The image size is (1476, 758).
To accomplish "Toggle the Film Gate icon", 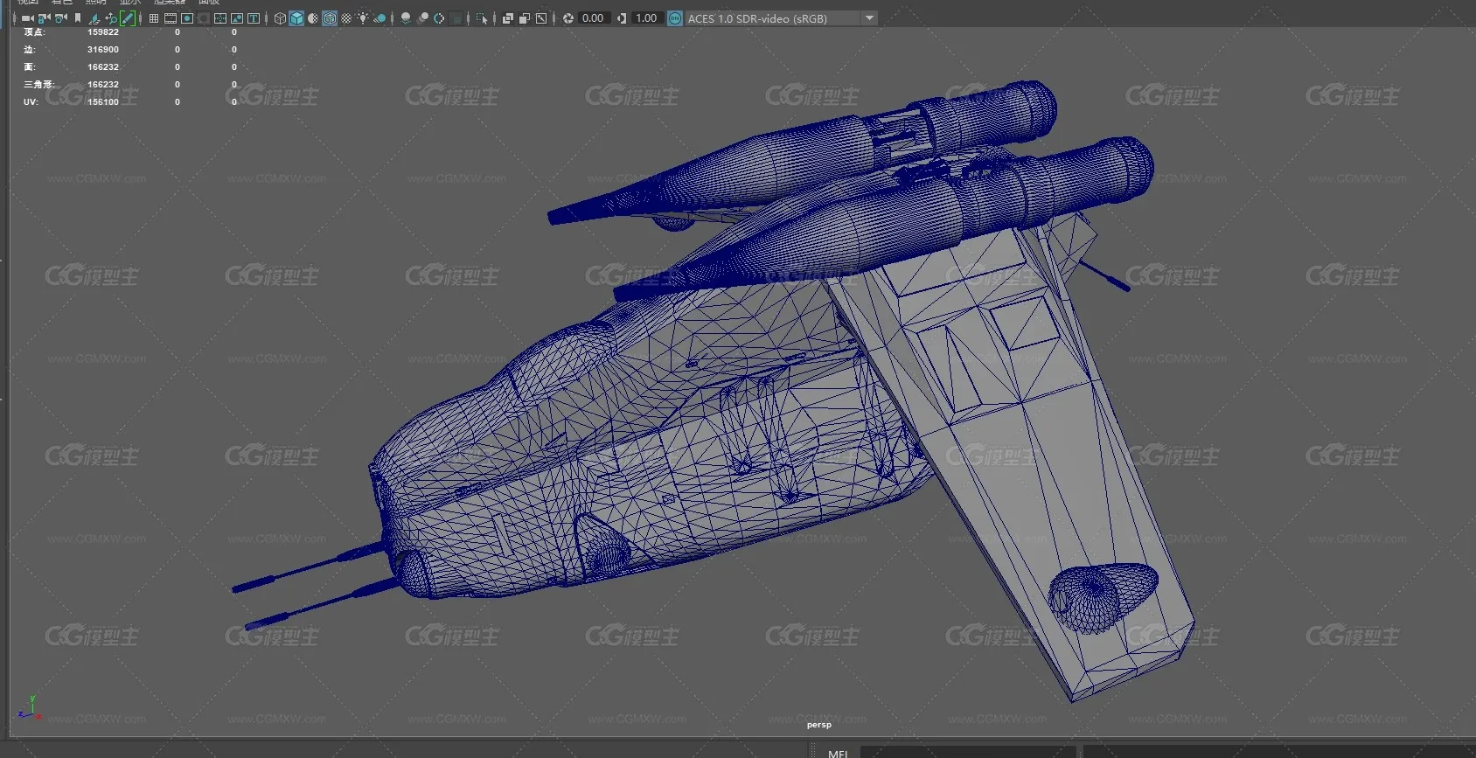I will (170, 18).
